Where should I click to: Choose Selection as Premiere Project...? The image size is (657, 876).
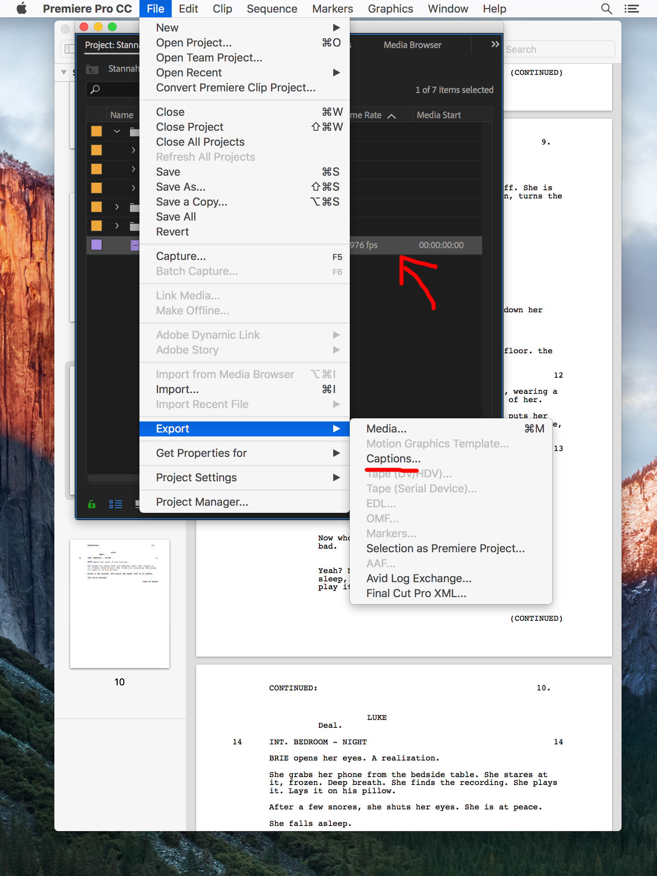tap(451, 549)
